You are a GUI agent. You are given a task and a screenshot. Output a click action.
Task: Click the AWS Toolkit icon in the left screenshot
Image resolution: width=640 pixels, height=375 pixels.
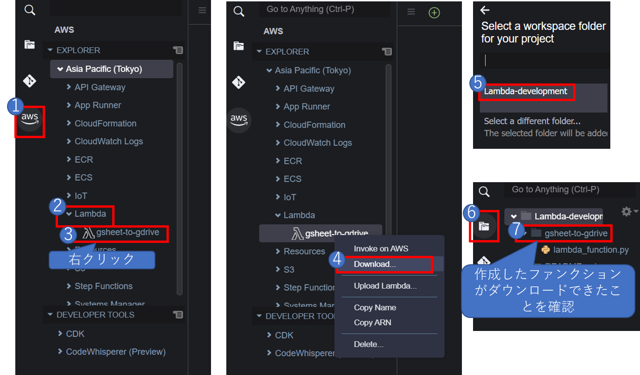pyautogui.click(x=30, y=120)
